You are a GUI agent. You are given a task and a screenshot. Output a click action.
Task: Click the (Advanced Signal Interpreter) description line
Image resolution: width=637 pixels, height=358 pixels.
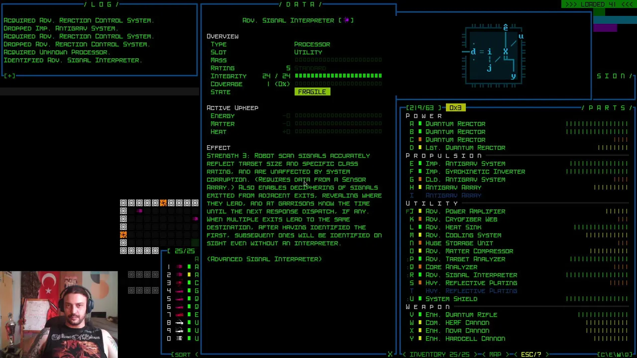click(x=264, y=259)
